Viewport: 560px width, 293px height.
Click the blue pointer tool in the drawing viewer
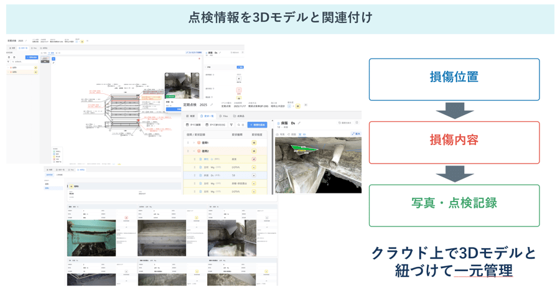pyautogui.click(x=54, y=59)
